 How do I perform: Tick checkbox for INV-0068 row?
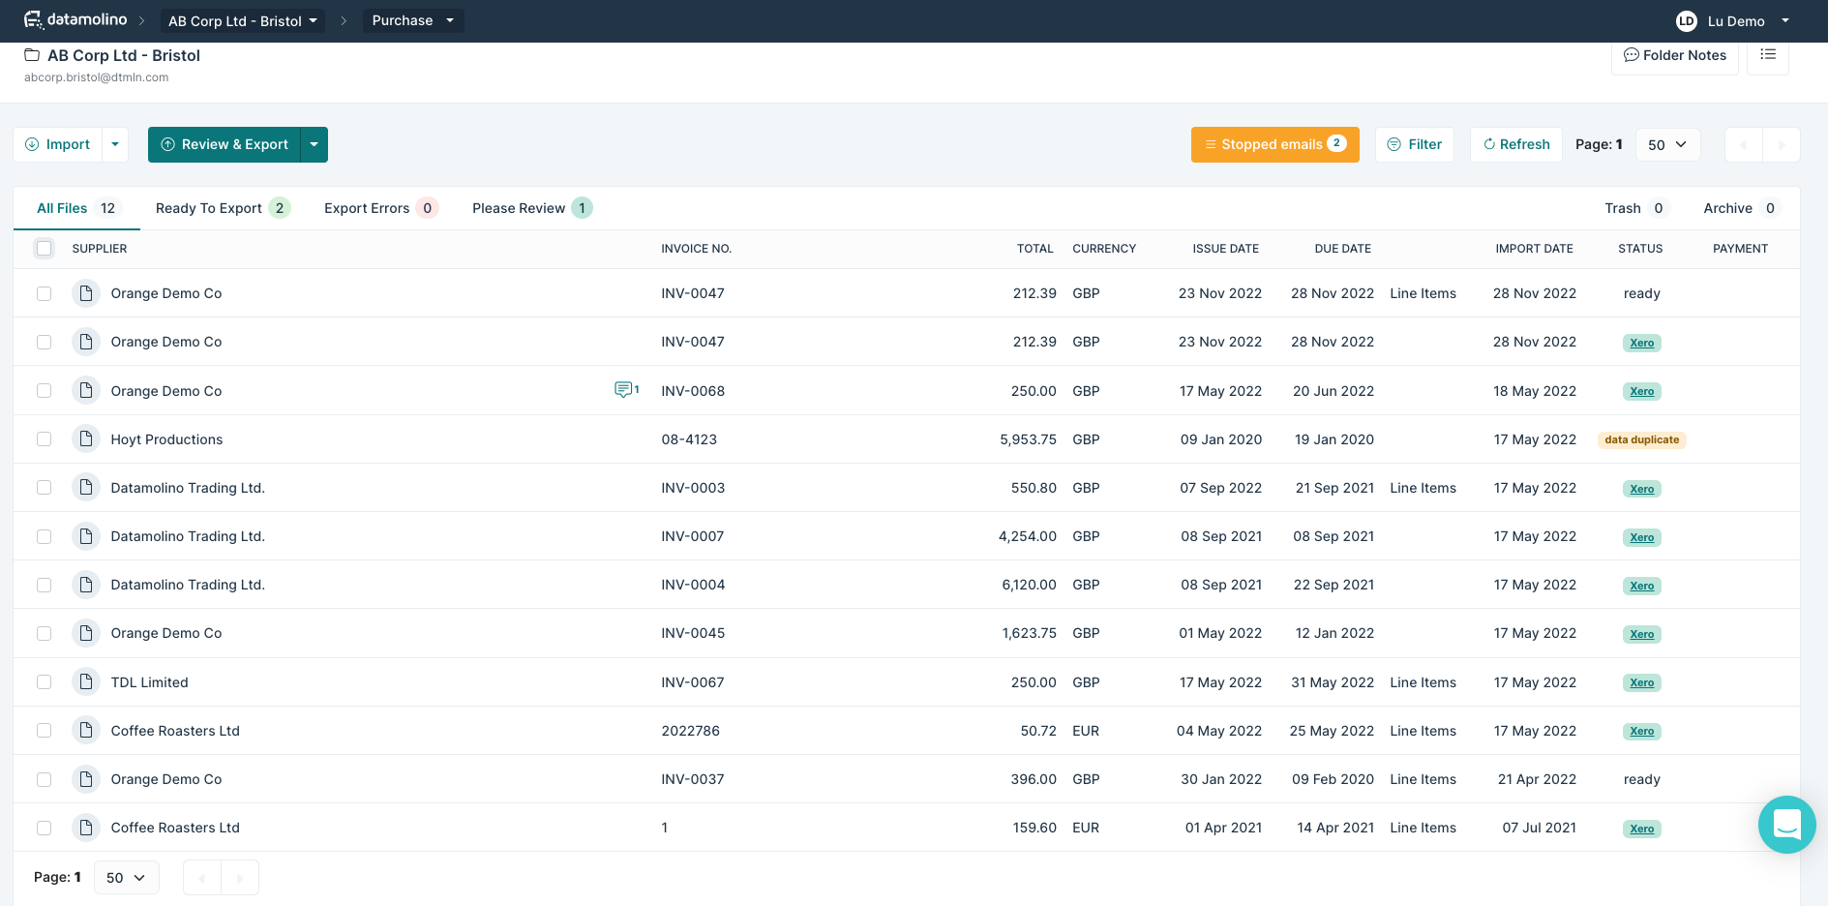(x=45, y=391)
